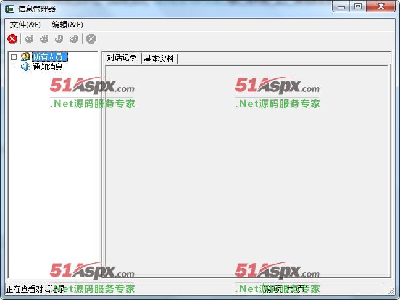
Task: Select the 所有人员 tree item
Action: [50, 57]
